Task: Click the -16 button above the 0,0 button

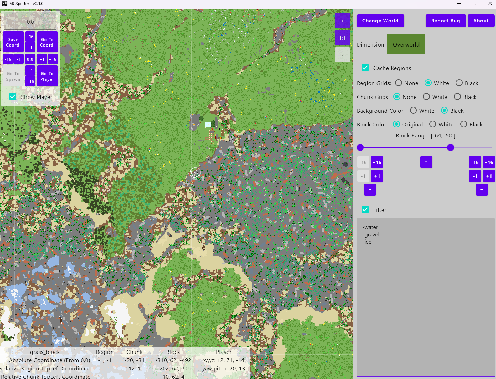Action: pos(30,37)
